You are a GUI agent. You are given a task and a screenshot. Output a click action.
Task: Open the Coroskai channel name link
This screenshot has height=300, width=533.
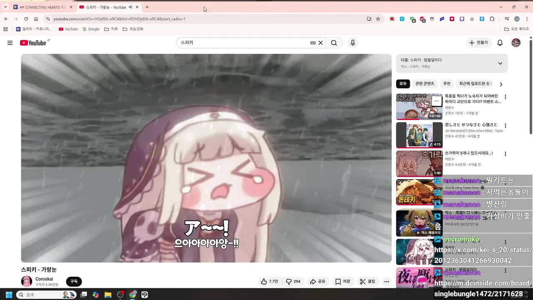[x=44, y=279]
